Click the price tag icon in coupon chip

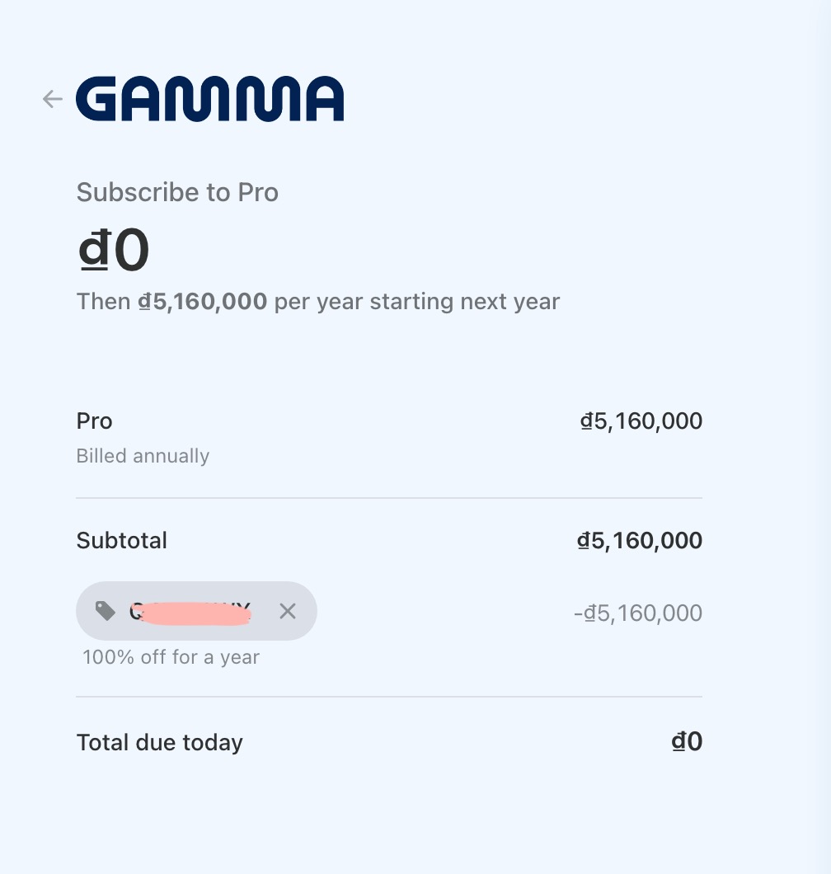[105, 611]
